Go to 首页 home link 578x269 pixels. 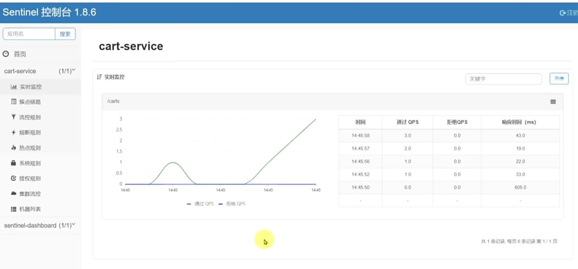pos(20,54)
